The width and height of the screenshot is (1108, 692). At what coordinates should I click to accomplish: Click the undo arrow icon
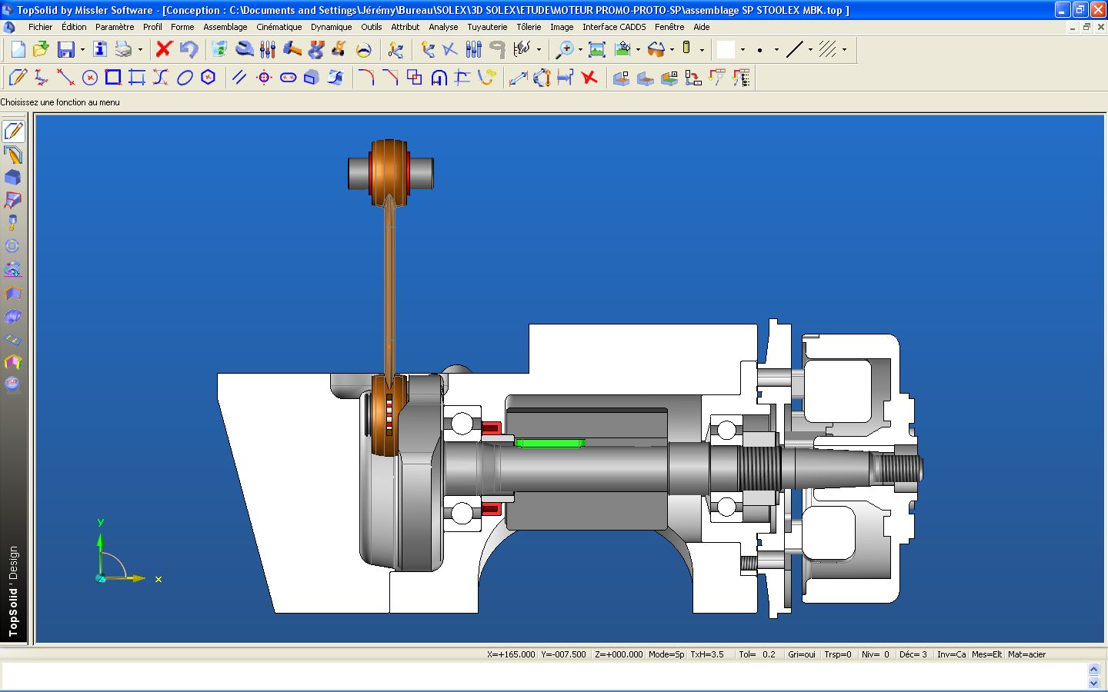[189, 50]
